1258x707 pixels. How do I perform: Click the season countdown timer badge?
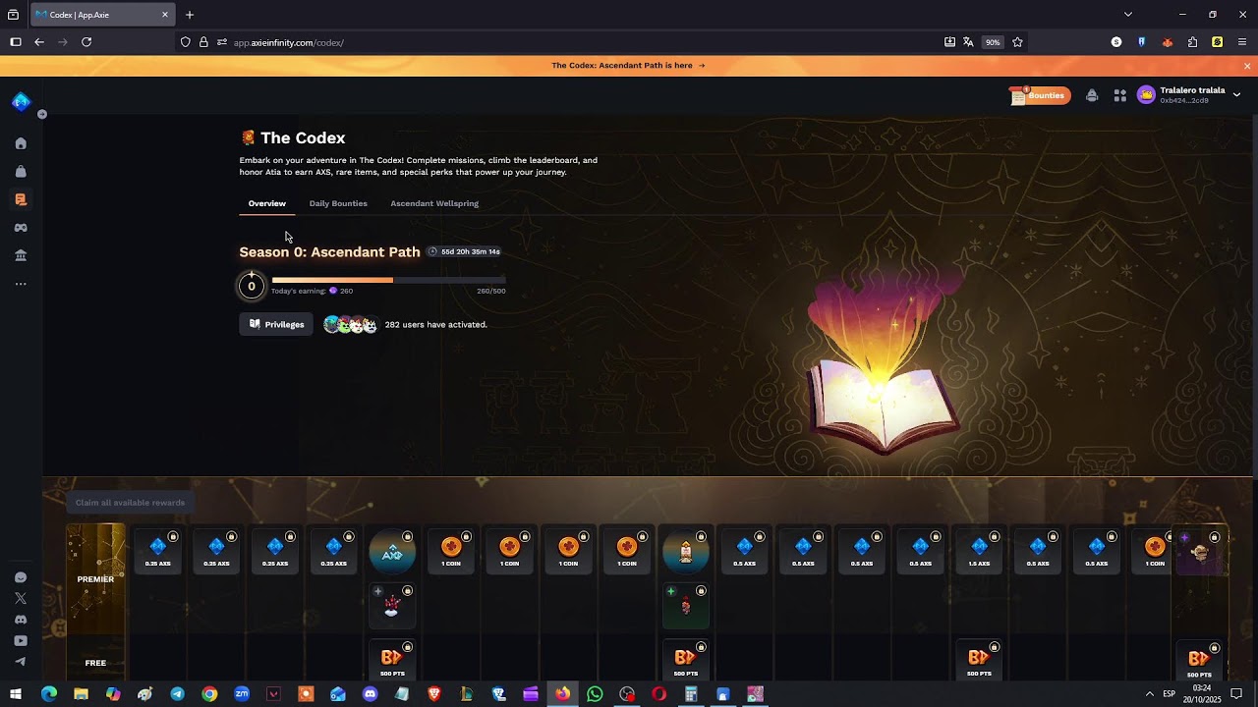465,251
